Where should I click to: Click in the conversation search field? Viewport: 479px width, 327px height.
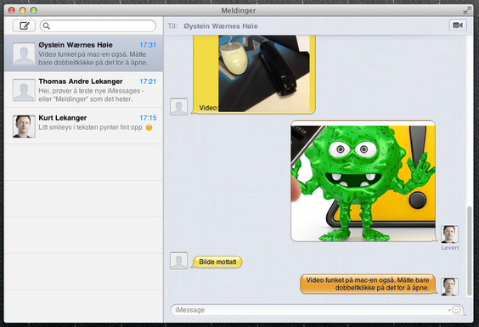[x=98, y=26]
